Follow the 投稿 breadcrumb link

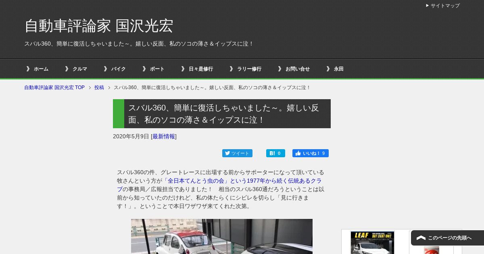(x=99, y=87)
